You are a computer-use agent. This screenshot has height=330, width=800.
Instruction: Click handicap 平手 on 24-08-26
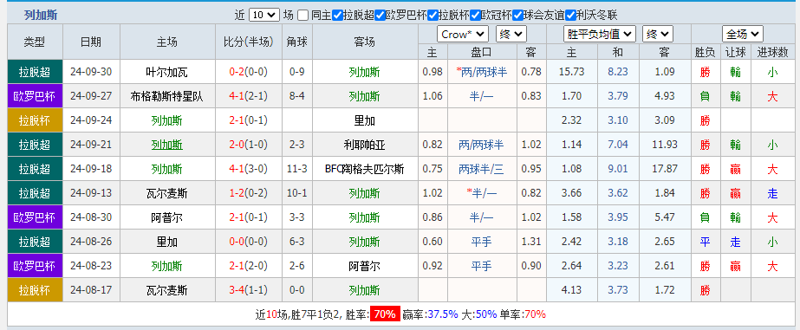click(x=482, y=242)
